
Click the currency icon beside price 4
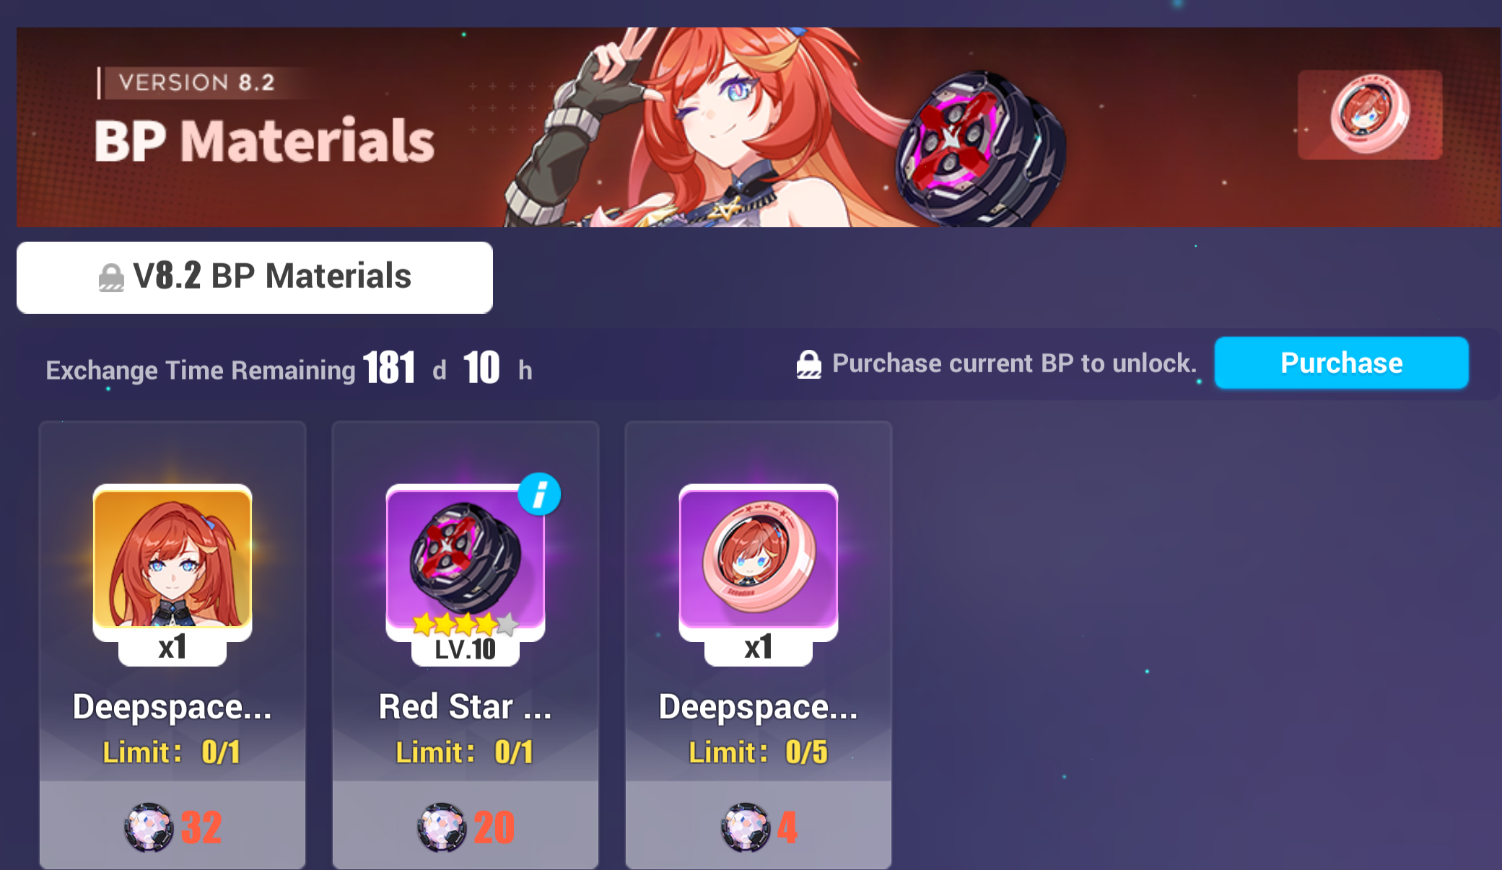click(x=746, y=827)
